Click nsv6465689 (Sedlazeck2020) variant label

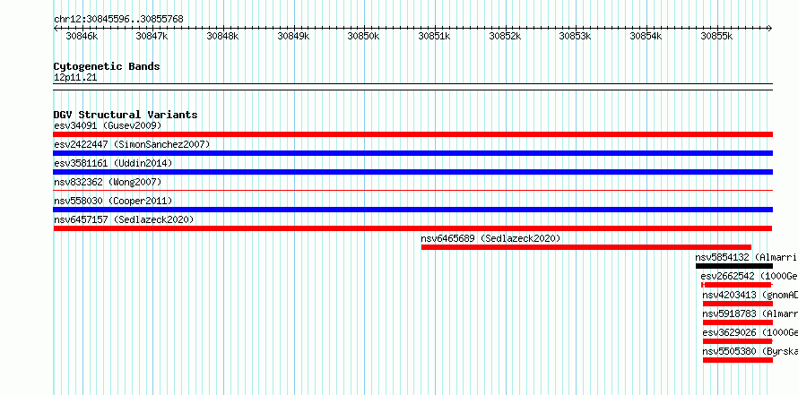[x=490, y=238]
